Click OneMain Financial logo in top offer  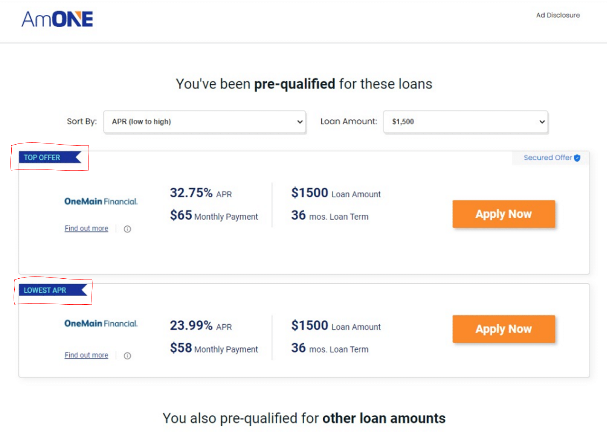(x=101, y=201)
